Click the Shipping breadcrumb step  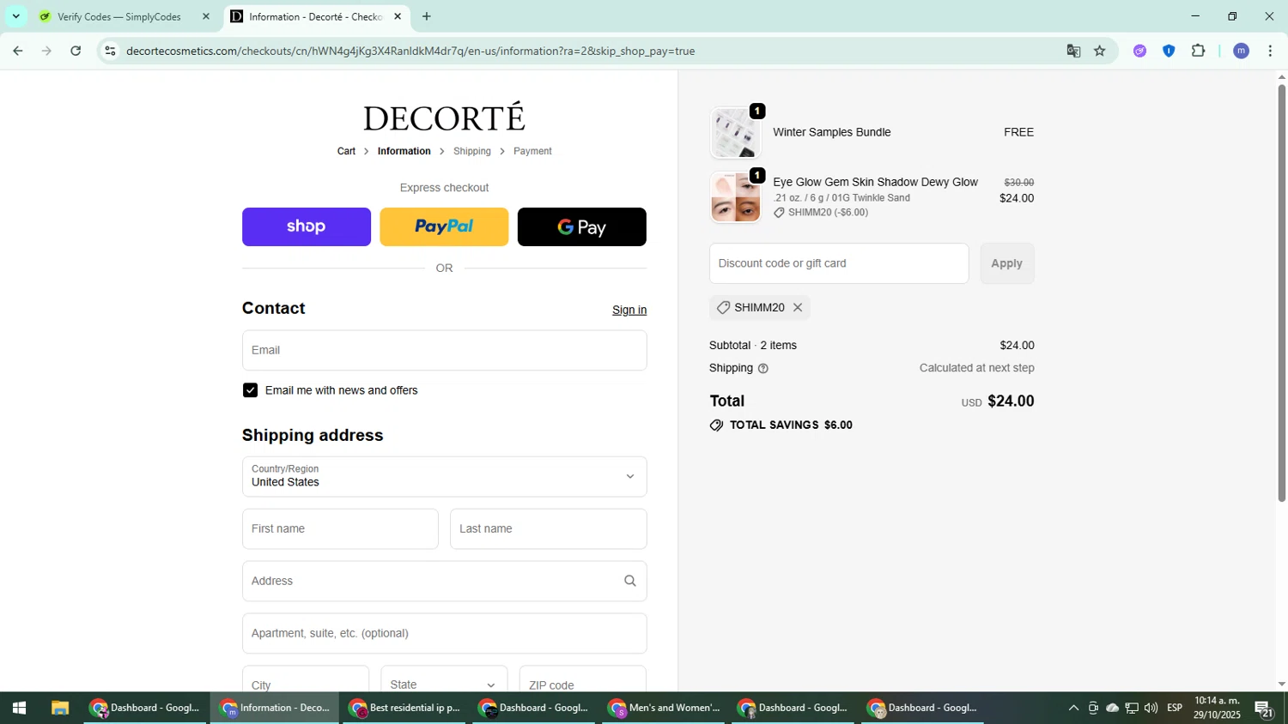(472, 151)
